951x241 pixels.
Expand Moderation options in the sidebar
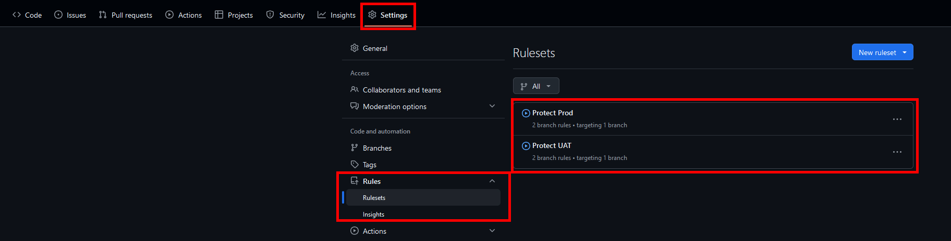point(492,106)
